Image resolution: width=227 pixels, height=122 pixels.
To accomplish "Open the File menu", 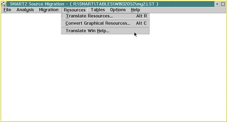I will [x=7, y=10].
